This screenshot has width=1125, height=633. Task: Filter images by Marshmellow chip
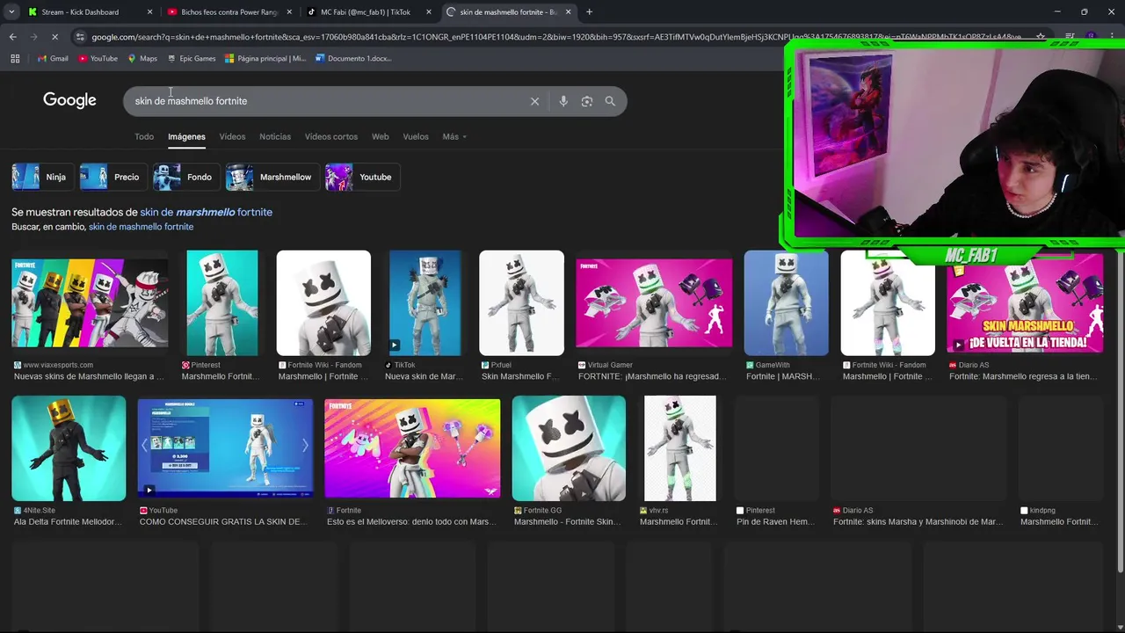(x=272, y=177)
